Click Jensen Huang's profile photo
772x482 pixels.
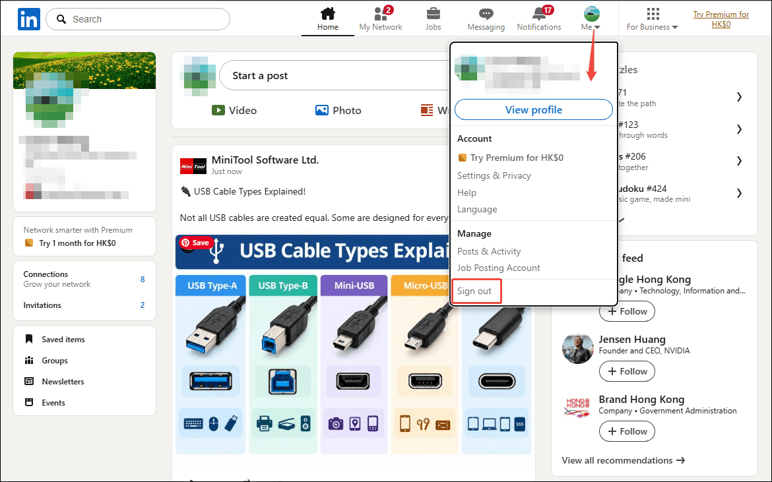(x=577, y=349)
